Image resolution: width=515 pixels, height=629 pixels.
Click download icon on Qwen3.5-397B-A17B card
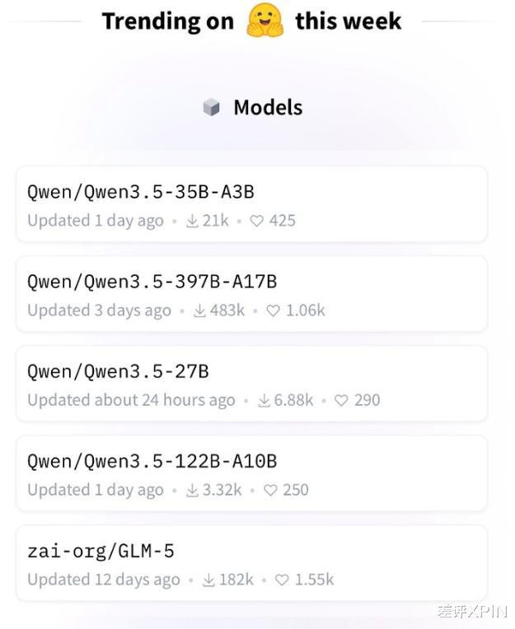coord(199,310)
